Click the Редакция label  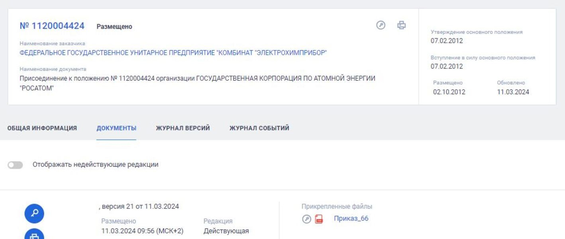(218, 221)
